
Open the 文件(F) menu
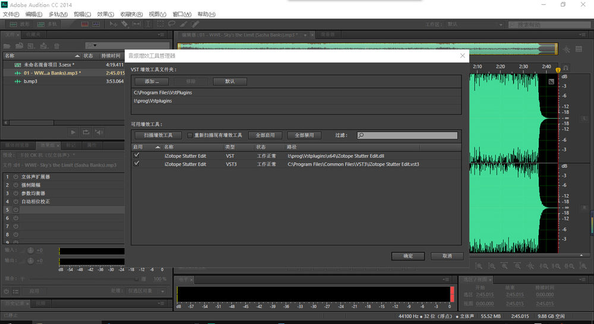tap(11, 14)
